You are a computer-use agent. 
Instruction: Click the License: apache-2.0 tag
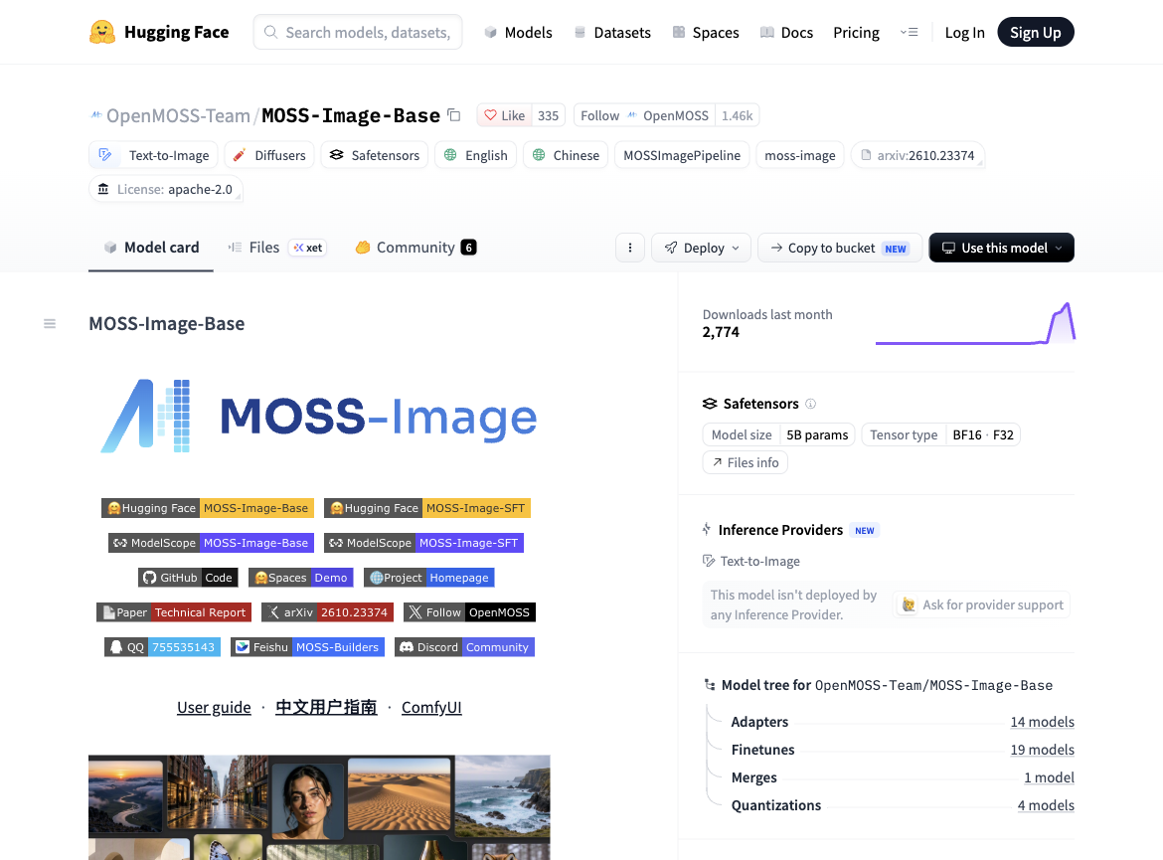(x=165, y=189)
